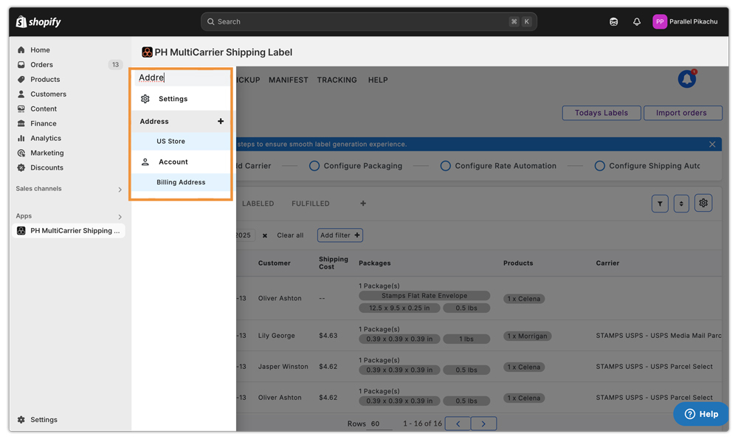This screenshot has width=738, height=439.
Task: Click the PH MultiCarrier app icon in sidebar
Action: point(21,230)
